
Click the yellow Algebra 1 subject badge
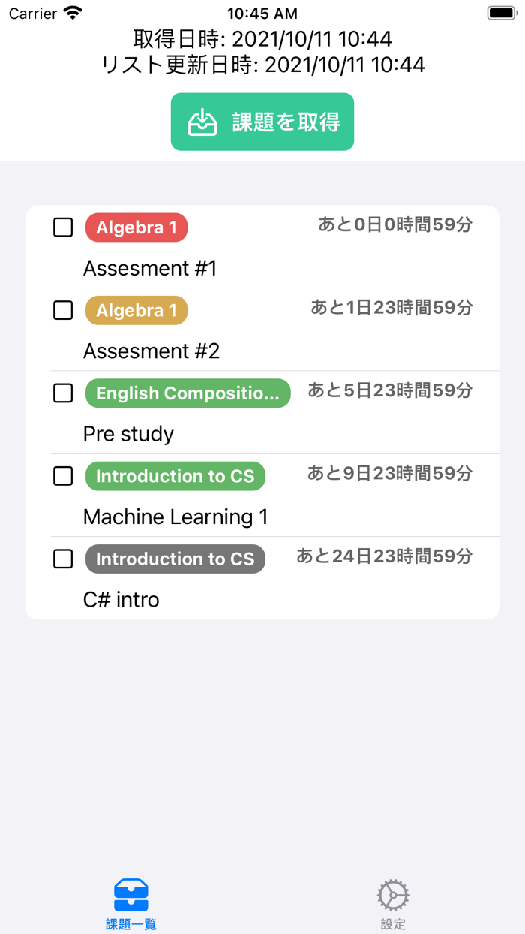tap(136, 309)
